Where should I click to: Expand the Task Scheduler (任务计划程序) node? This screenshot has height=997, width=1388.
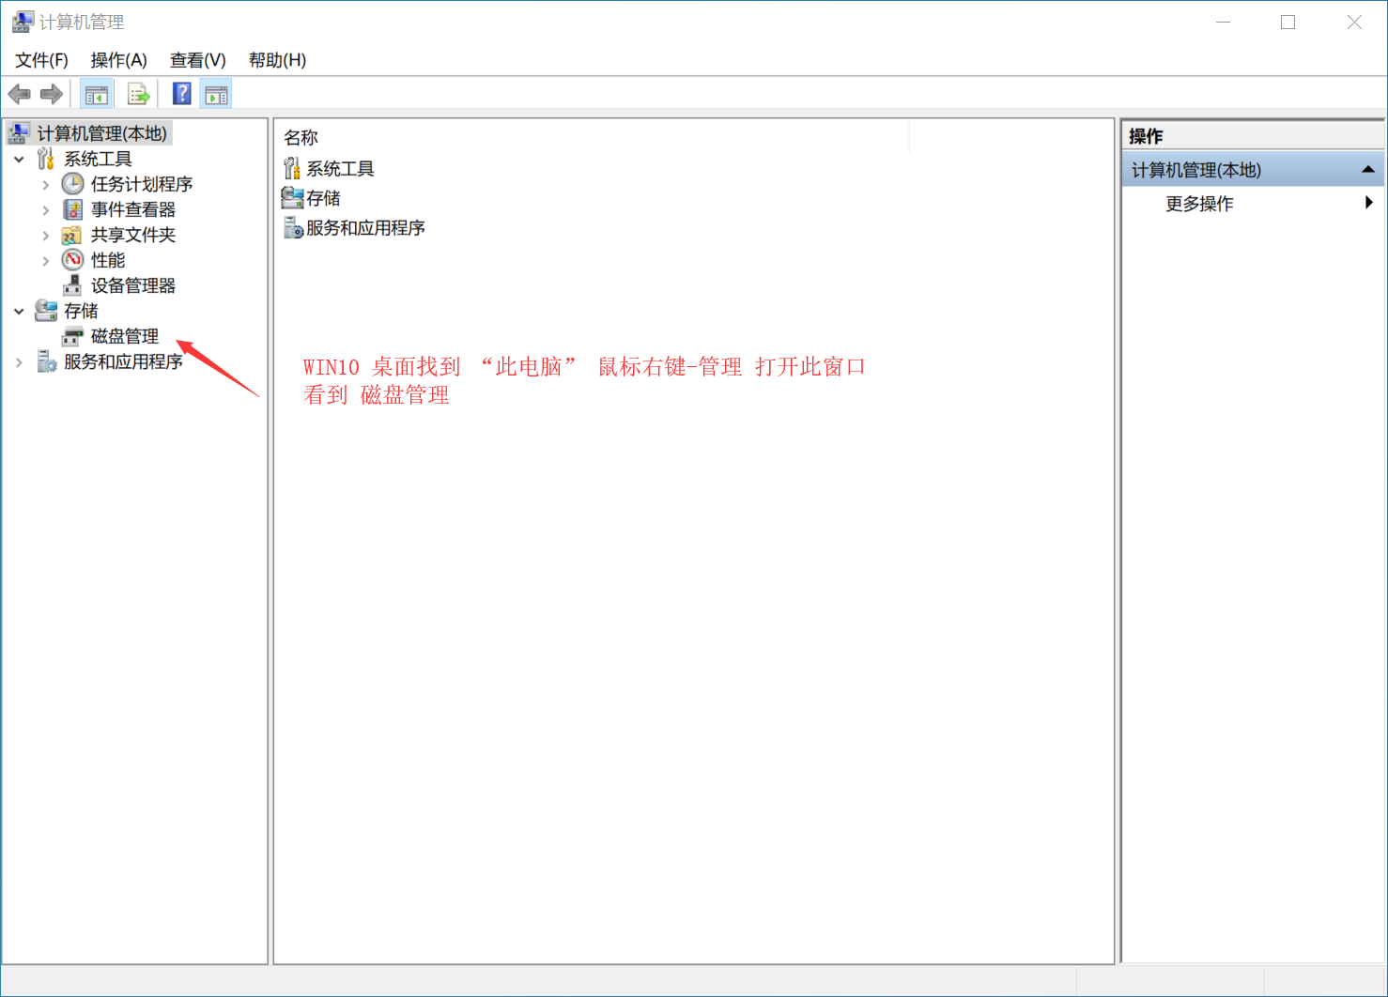pos(45,185)
